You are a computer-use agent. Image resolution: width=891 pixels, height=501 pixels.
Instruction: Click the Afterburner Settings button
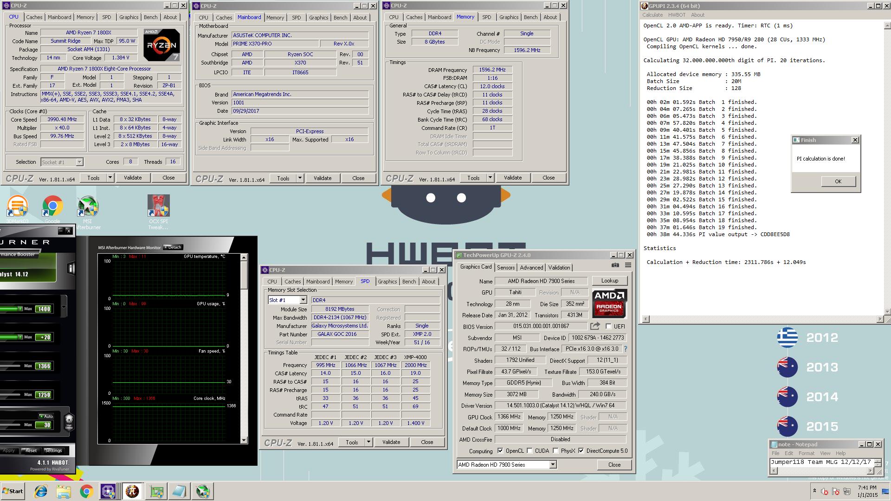[53, 450]
